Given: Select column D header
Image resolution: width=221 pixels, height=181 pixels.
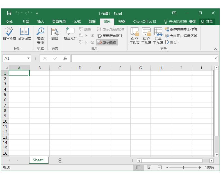Looking at the screenshot, I should point(80,68).
